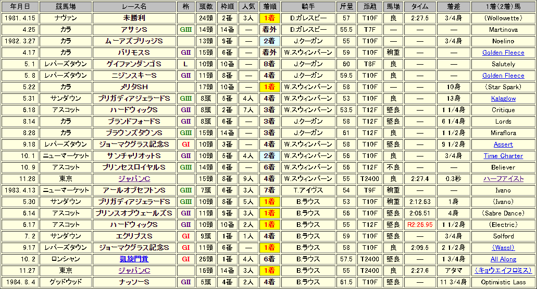Open ジャパンC link in the 11.28 row
Viewport: 537px width, 289px height.
134,178
